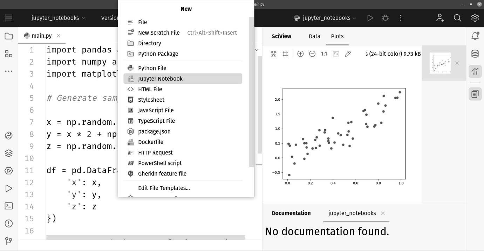484x251 pixels.
Task: Close the jupyter_notebooks documentation tab
Action: click(383, 213)
